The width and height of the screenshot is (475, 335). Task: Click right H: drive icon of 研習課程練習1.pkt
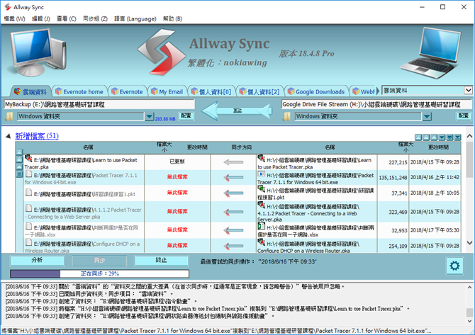261,189
